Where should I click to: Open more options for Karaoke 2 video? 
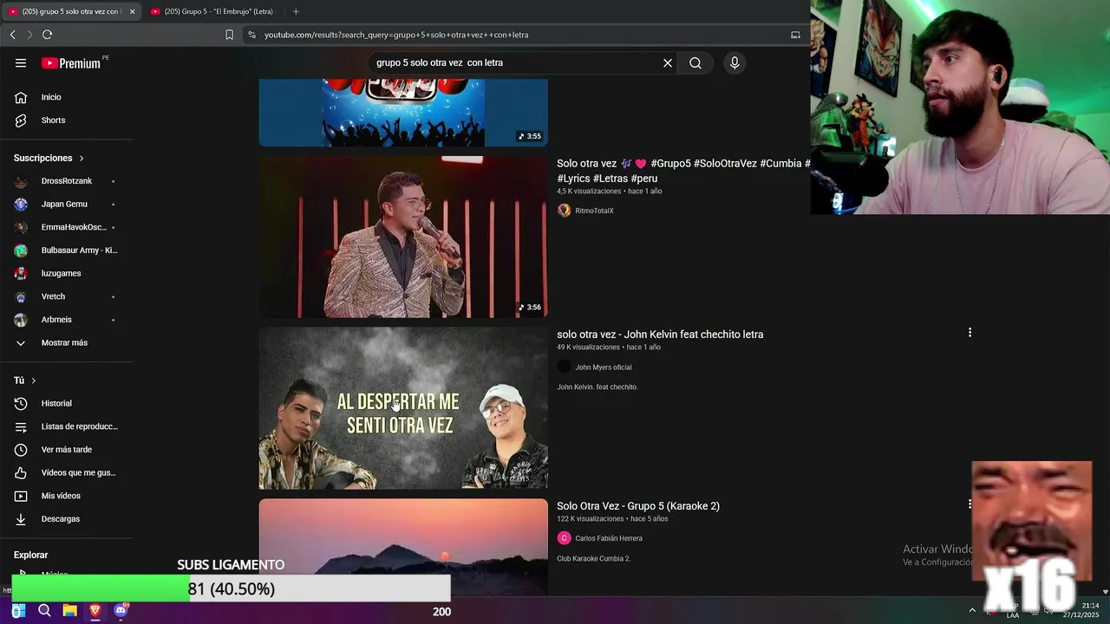point(970,504)
